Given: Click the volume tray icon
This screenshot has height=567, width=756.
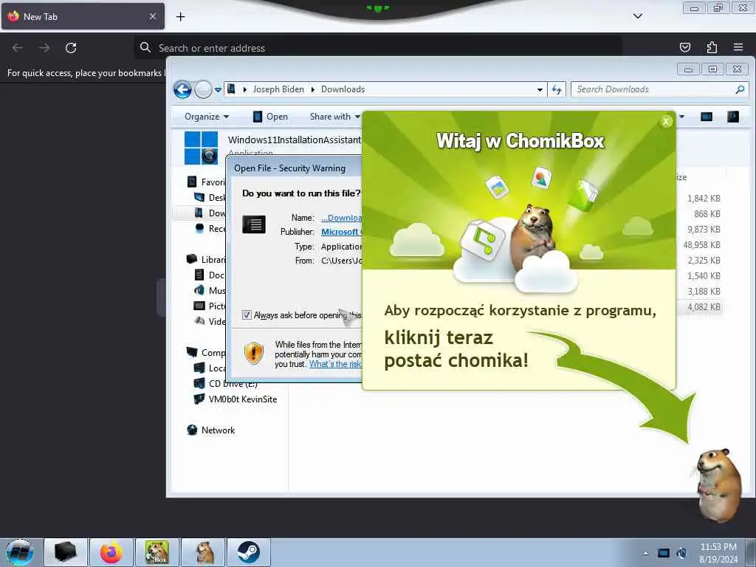Looking at the screenshot, I should click(681, 553).
